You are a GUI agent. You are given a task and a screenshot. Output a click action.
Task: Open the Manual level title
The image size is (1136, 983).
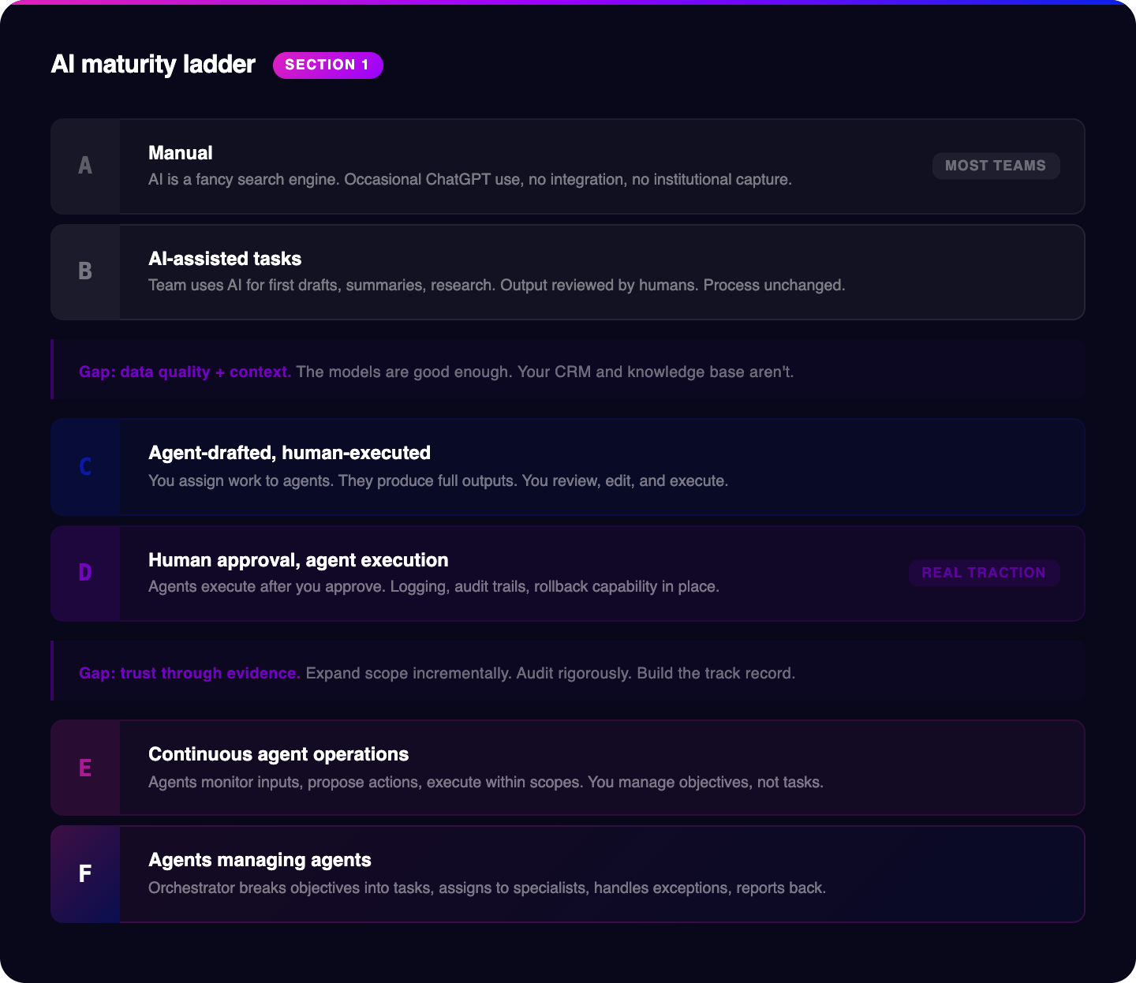coord(181,153)
